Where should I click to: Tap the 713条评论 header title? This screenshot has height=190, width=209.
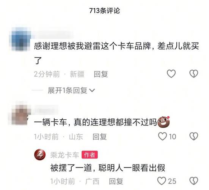(x=105, y=11)
